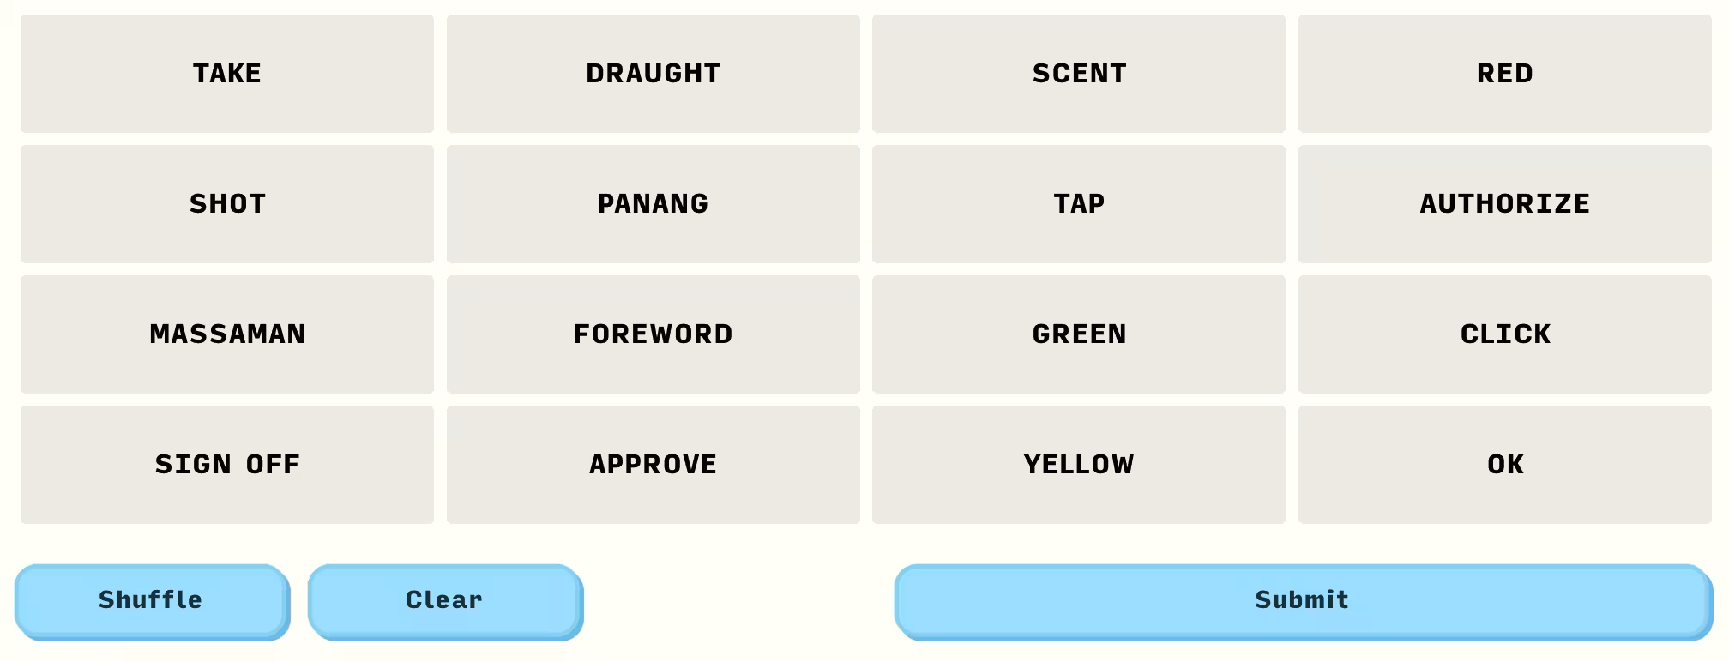Pick the OK word tile
This screenshot has height=662, width=1729.
click(x=1504, y=465)
